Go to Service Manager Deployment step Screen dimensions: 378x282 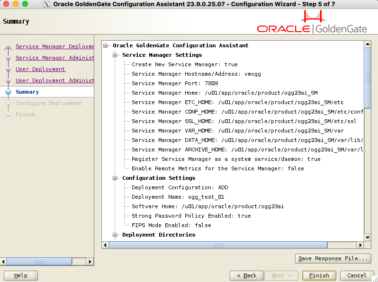click(x=54, y=46)
